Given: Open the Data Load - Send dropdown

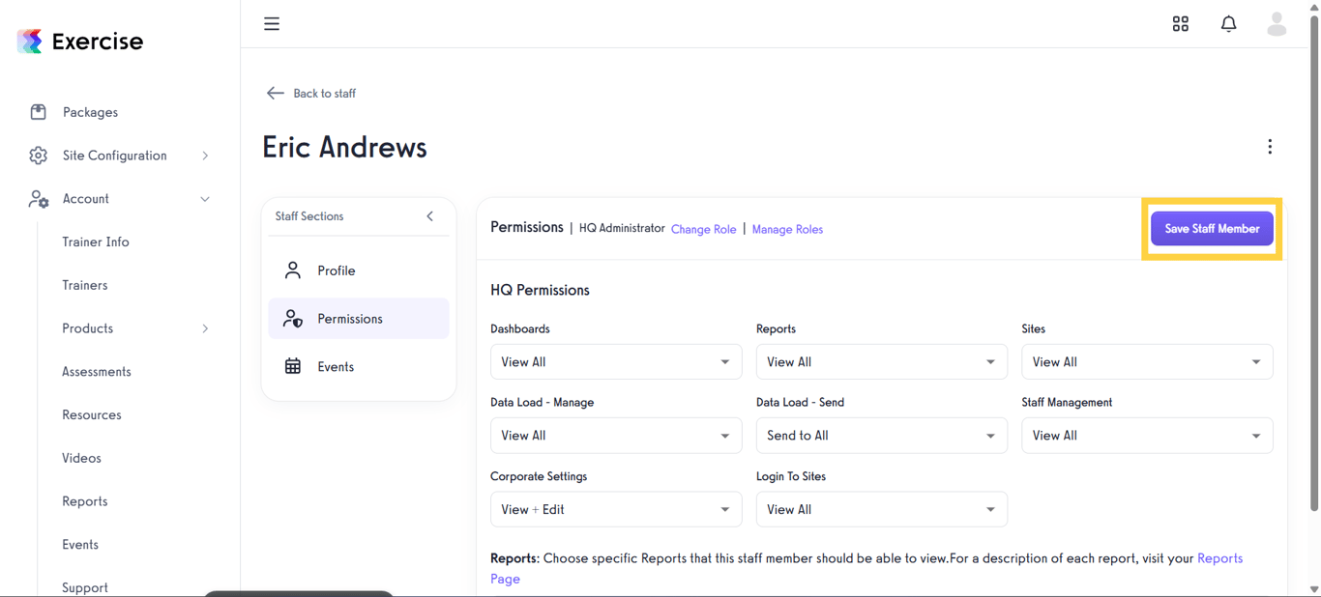Looking at the screenshot, I should (x=882, y=436).
